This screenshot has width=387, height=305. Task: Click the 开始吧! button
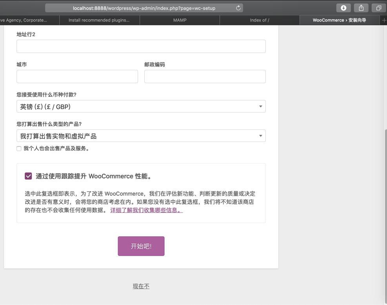(x=141, y=246)
